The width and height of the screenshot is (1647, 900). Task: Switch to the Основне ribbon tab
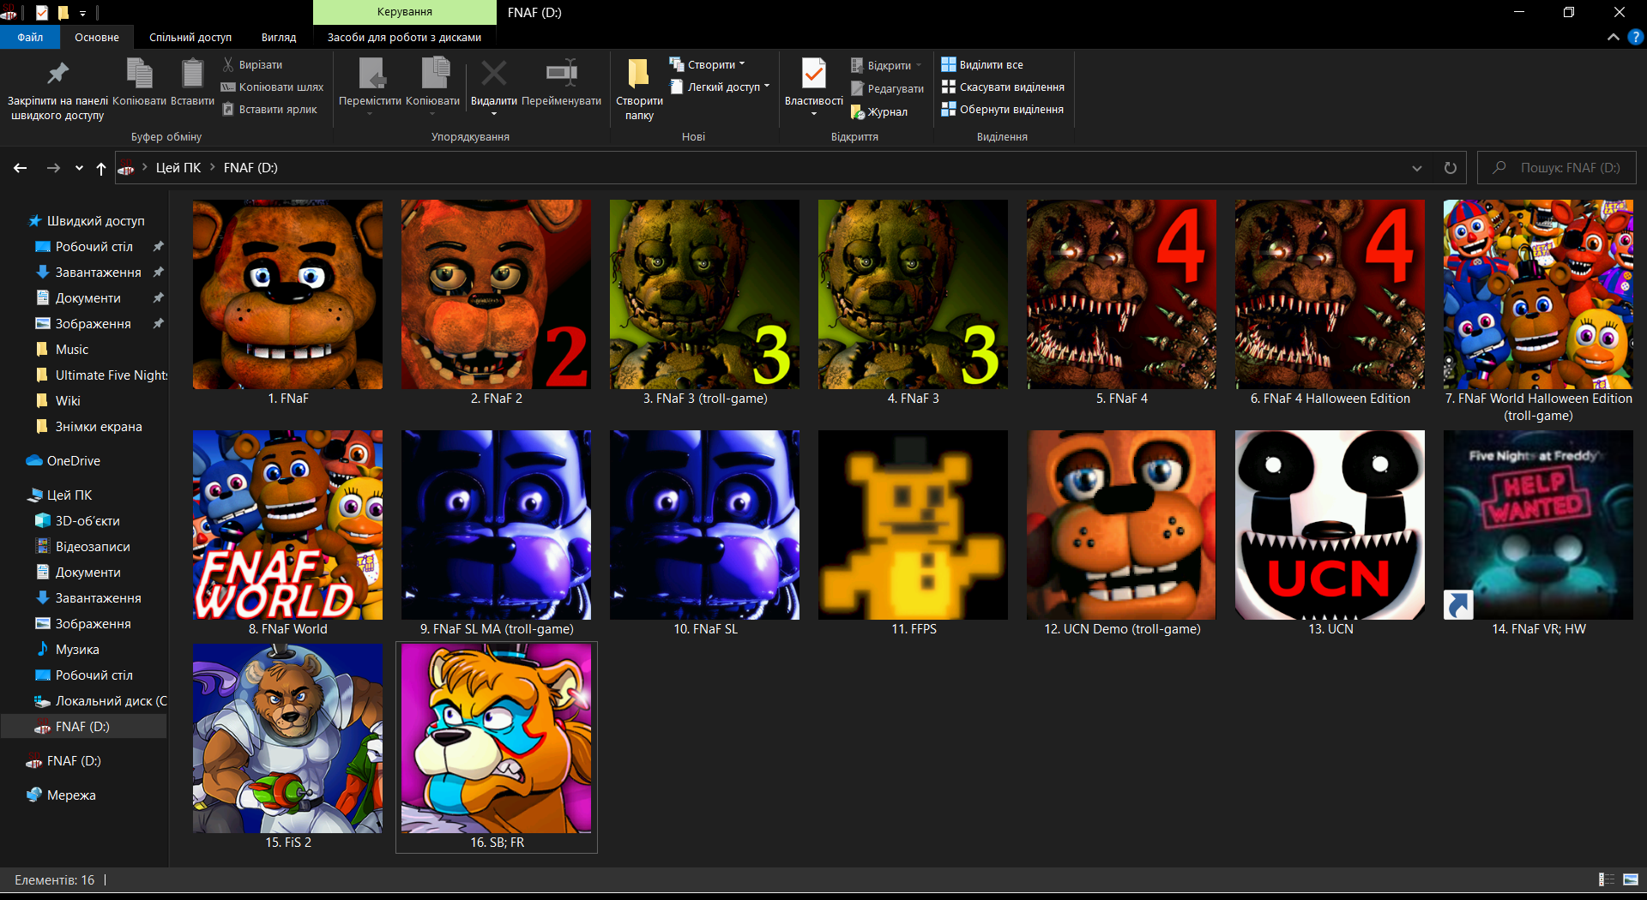pyautogui.click(x=97, y=37)
